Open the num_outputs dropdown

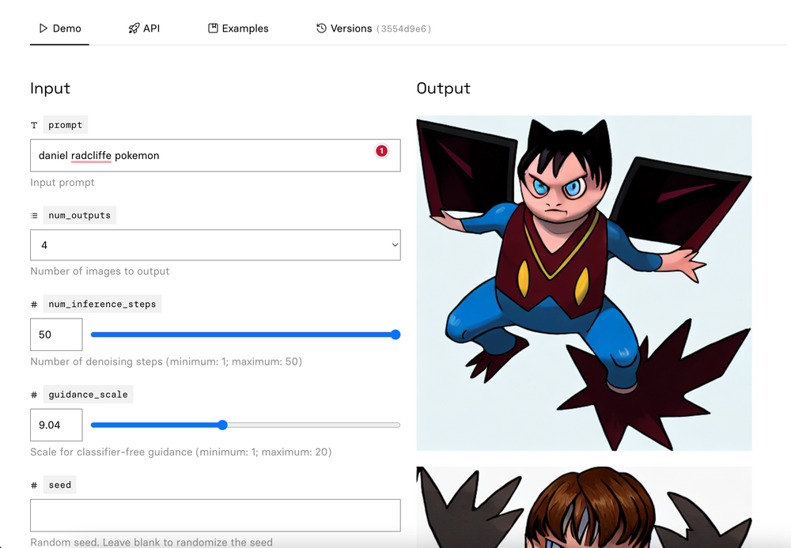215,245
